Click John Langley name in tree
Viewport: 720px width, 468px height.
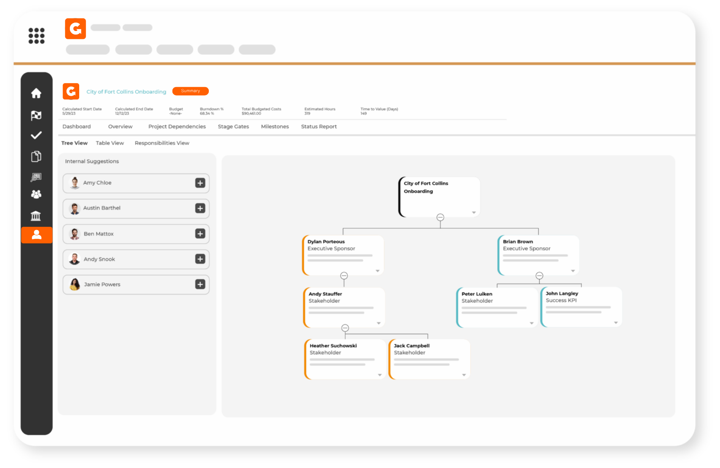562,293
